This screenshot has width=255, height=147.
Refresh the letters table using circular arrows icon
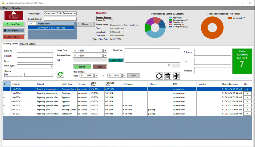159,76
